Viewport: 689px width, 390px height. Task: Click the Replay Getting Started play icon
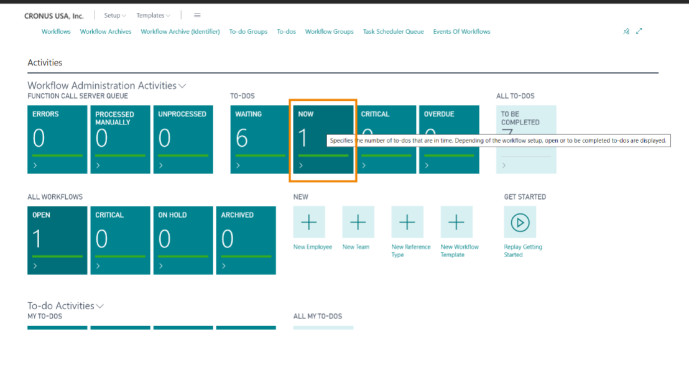pyautogui.click(x=520, y=222)
